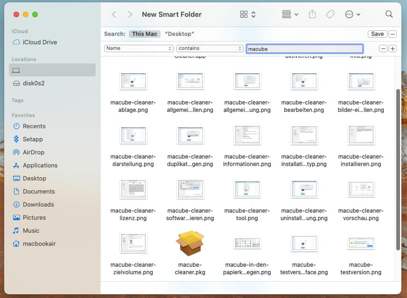Viewport: 407px width, 298px height.
Task: Select macube-cleaner-informationen.png thumbnail
Action: [x=247, y=135]
